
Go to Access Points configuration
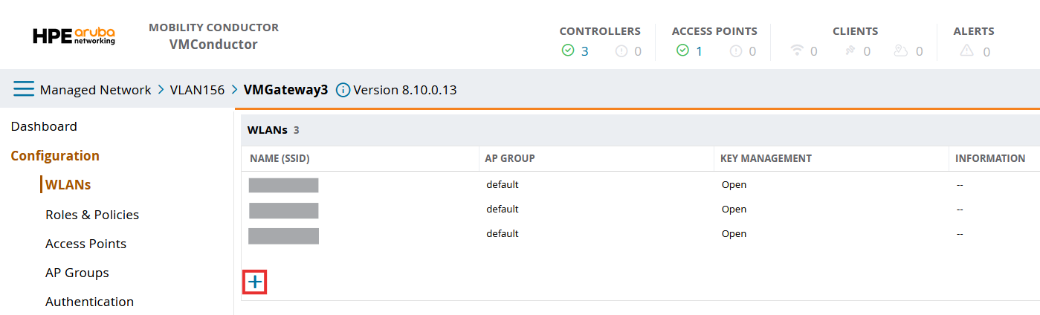click(x=85, y=244)
